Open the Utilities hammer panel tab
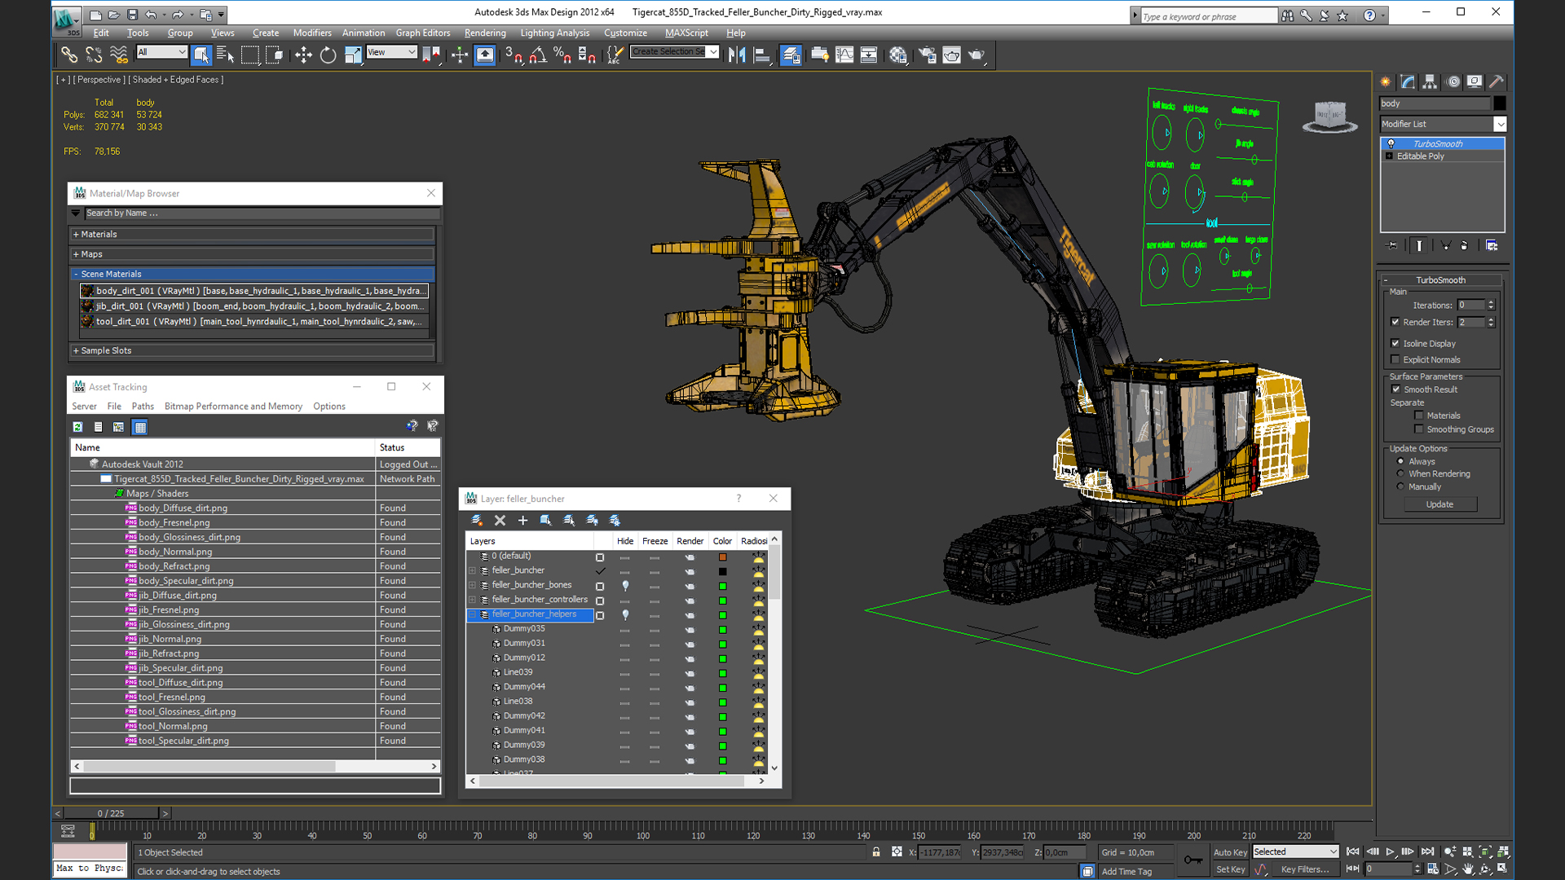The width and height of the screenshot is (1565, 880). coord(1497,81)
